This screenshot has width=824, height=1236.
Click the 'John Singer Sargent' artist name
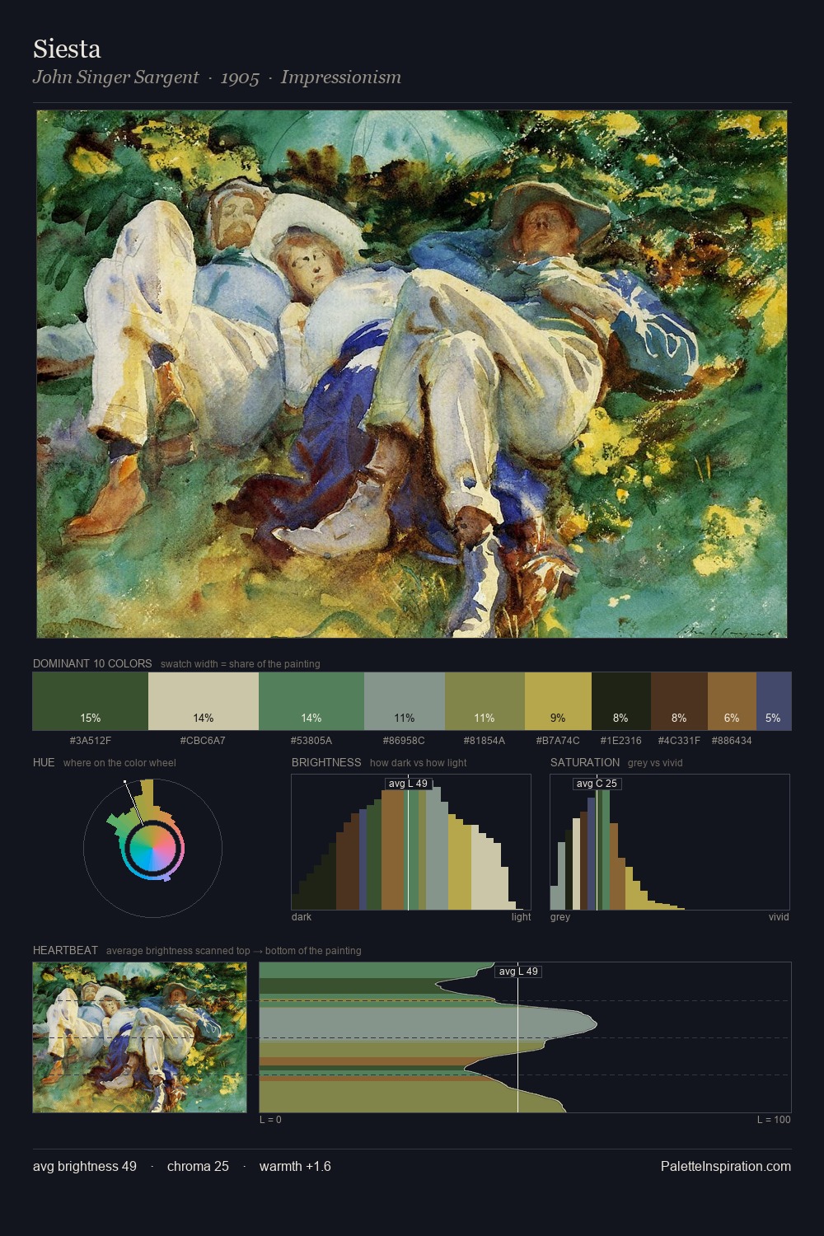click(115, 77)
